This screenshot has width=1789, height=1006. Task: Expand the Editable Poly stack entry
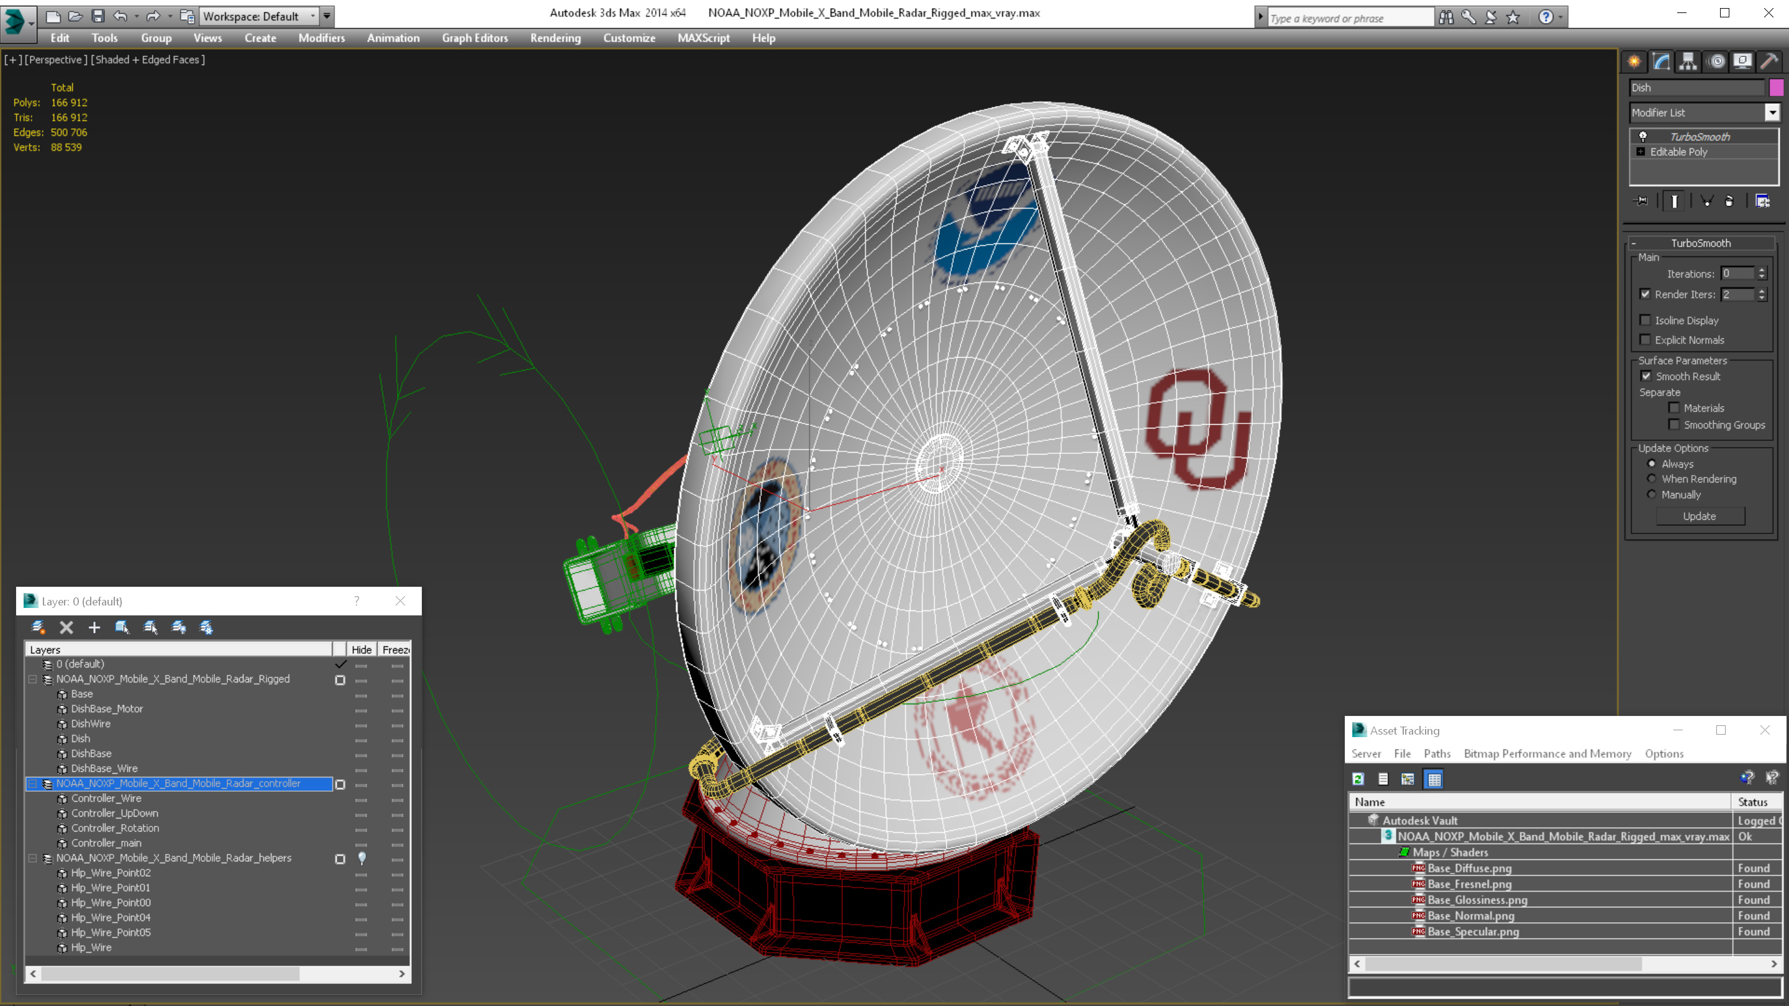coord(1641,152)
